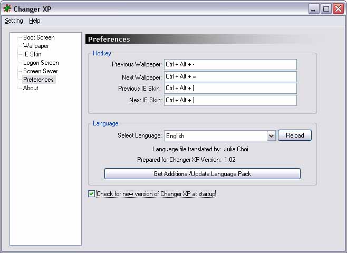Focus the Next IE Skin hotkey field
This screenshot has width=347, height=253.
[230, 100]
